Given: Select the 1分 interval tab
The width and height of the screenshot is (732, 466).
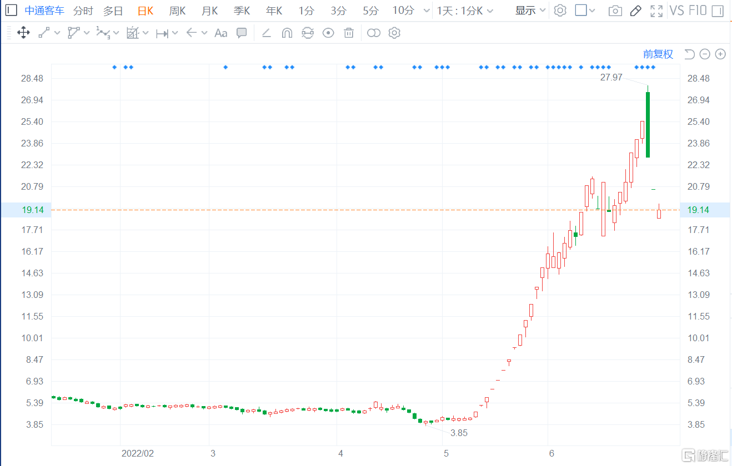Looking at the screenshot, I should click(306, 11).
